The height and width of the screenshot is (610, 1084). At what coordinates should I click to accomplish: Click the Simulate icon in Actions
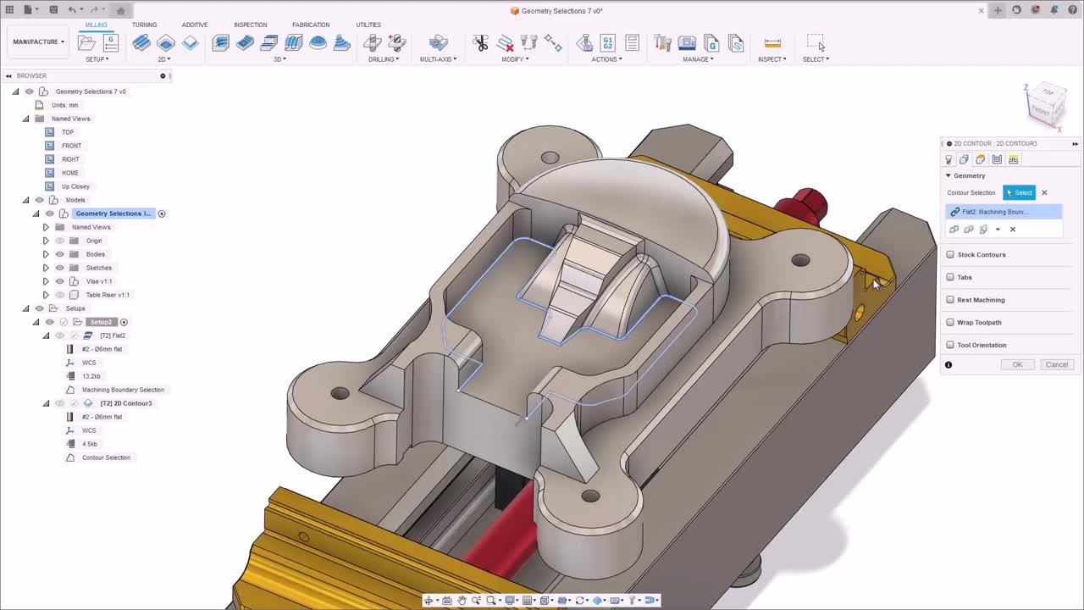click(x=584, y=42)
